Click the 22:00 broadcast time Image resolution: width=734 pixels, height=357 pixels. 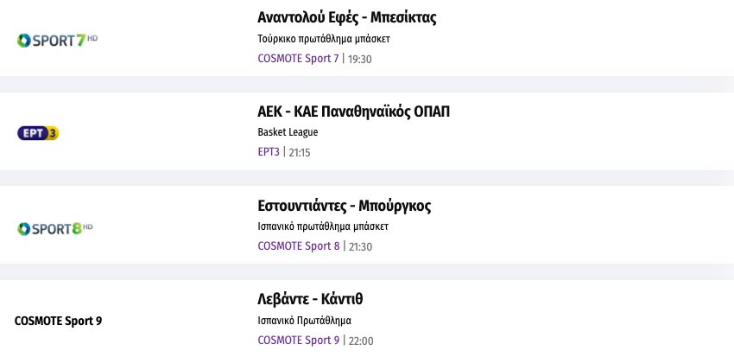coord(360,341)
